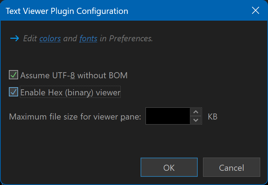Confirm settings with the OK button
Screen dimensions: 268x185
coord(169,167)
